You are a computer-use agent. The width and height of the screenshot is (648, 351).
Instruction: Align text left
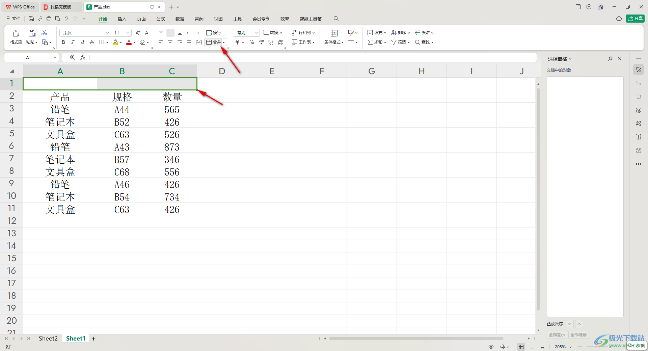click(161, 42)
